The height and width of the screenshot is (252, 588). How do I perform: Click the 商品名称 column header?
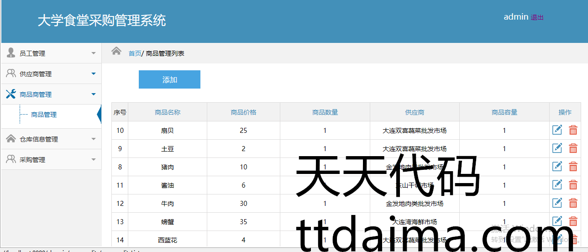[168, 112]
